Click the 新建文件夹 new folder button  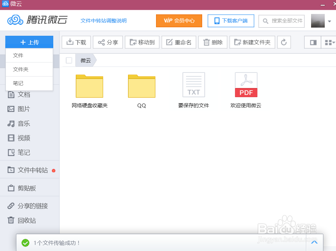tap(252, 42)
